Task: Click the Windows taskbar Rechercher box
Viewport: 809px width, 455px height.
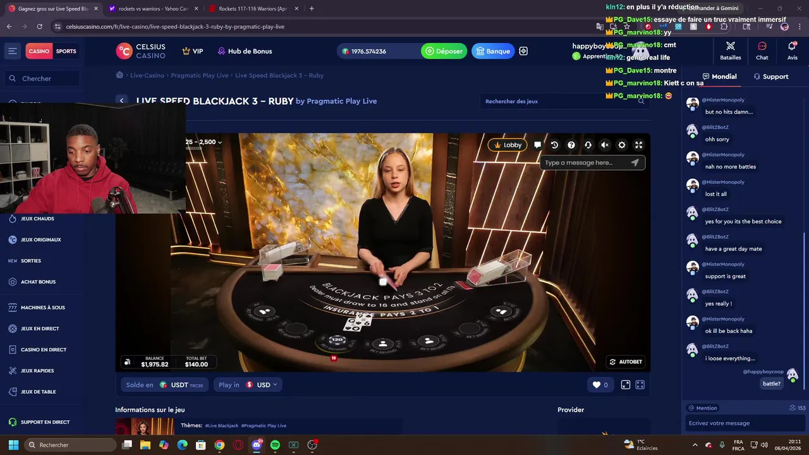Action: (x=70, y=445)
